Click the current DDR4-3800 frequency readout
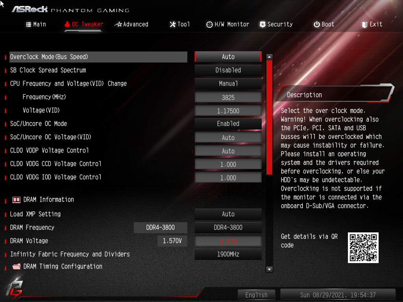The height and width of the screenshot is (302, 403). (x=161, y=228)
